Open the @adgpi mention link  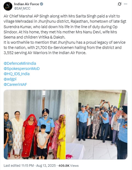pyautogui.click(x=10, y=79)
